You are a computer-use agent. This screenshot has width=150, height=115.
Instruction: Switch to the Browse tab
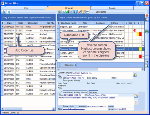click(69, 8)
